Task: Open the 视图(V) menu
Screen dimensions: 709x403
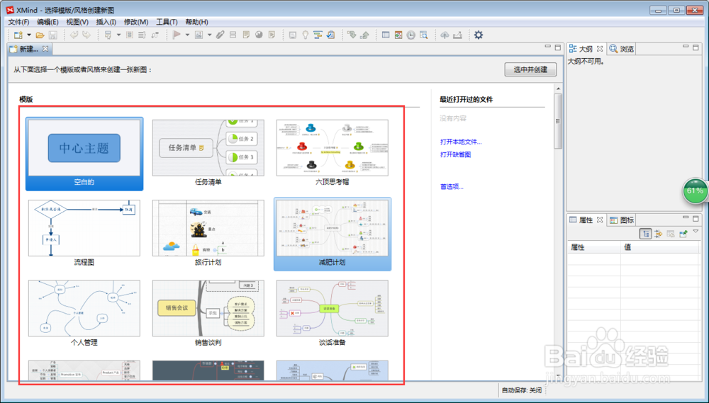Action: 77,22
